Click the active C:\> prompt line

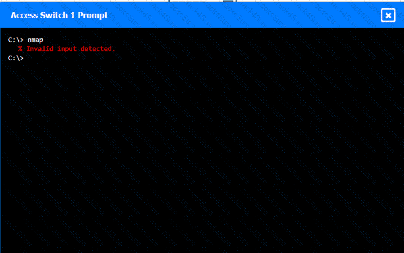coord(16,58)
